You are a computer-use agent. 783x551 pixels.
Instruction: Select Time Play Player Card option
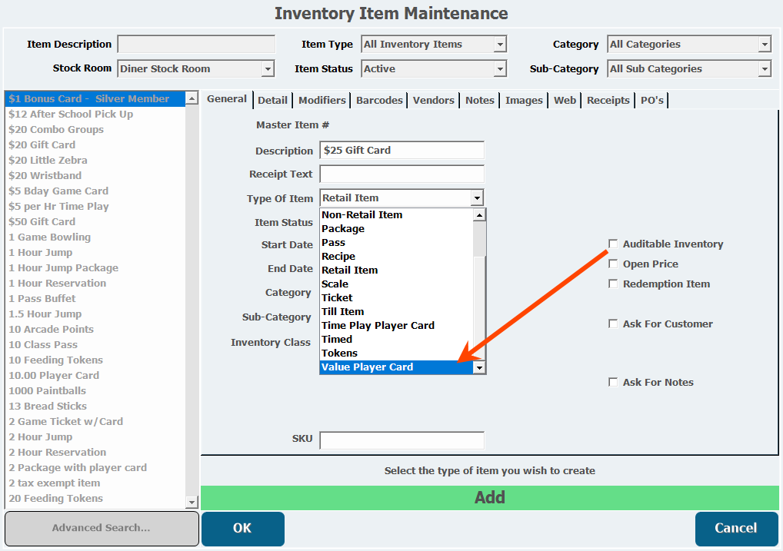click(378, 326)
